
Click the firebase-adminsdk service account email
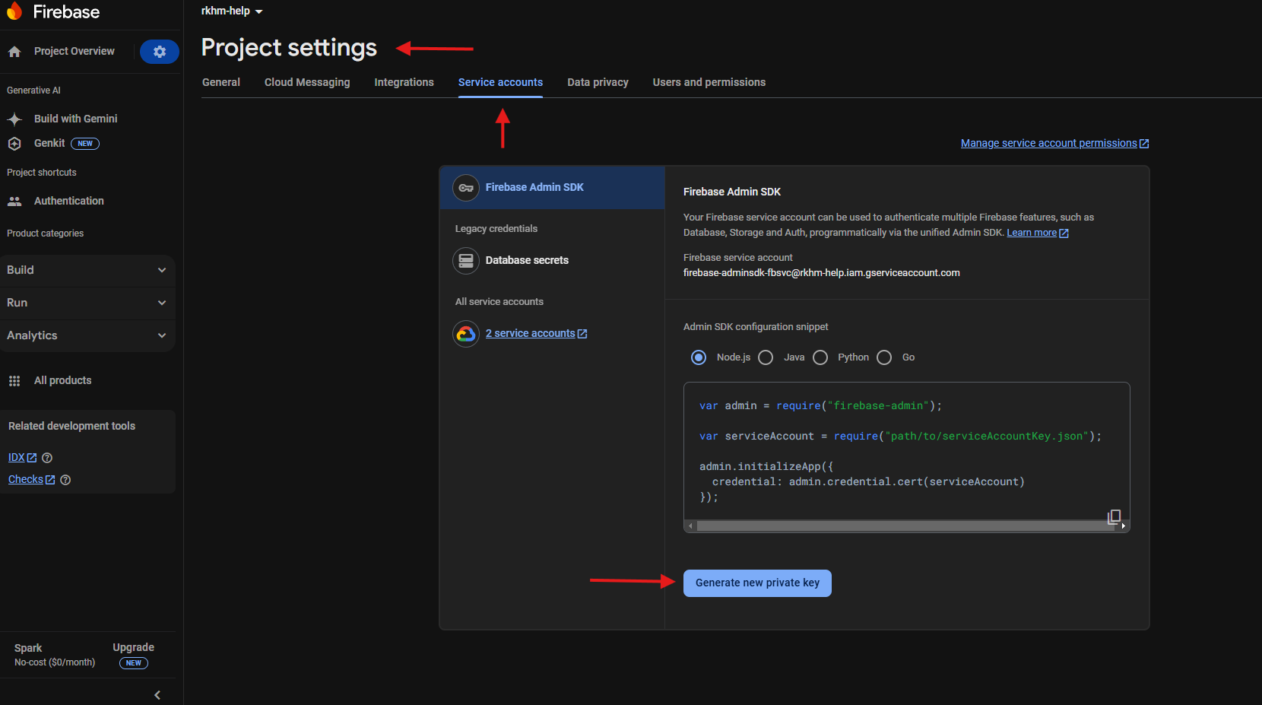[x=821, y=273]
